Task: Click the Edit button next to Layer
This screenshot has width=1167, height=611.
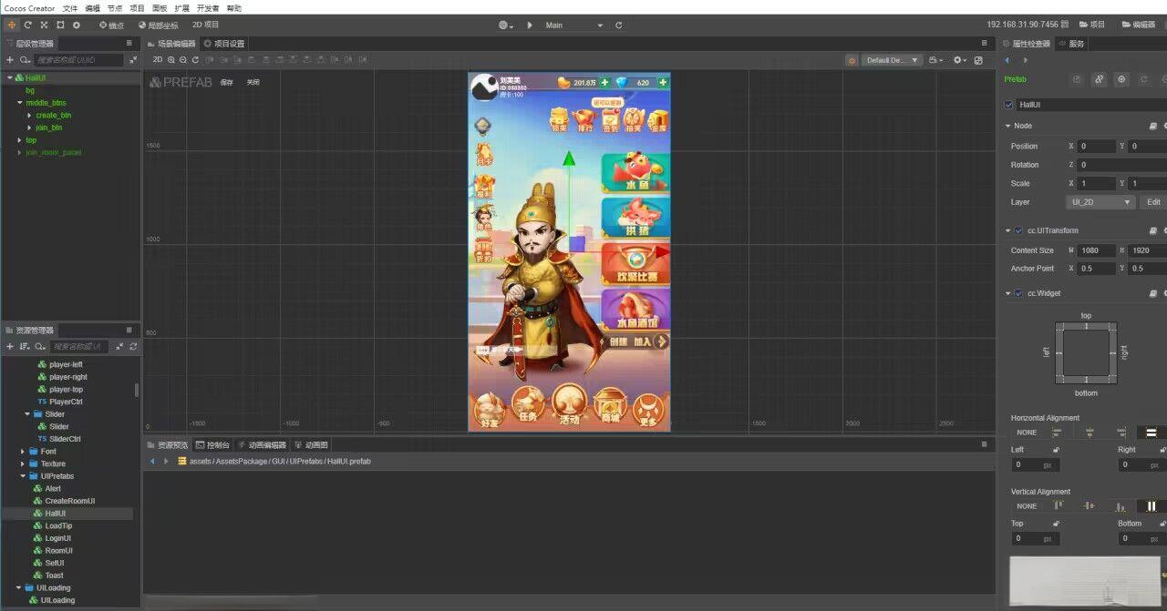Action: click(x=1153, y=202)
